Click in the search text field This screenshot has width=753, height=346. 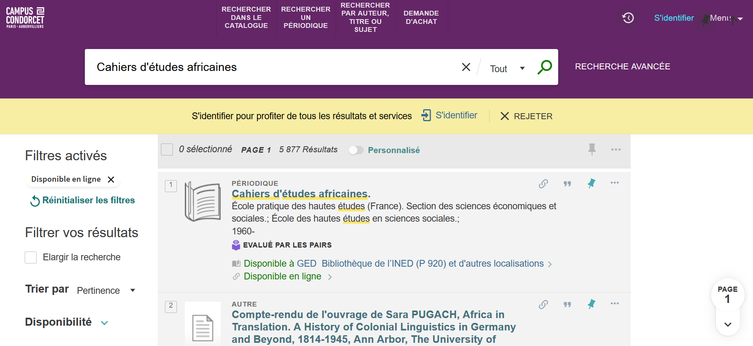pos(275,67)
